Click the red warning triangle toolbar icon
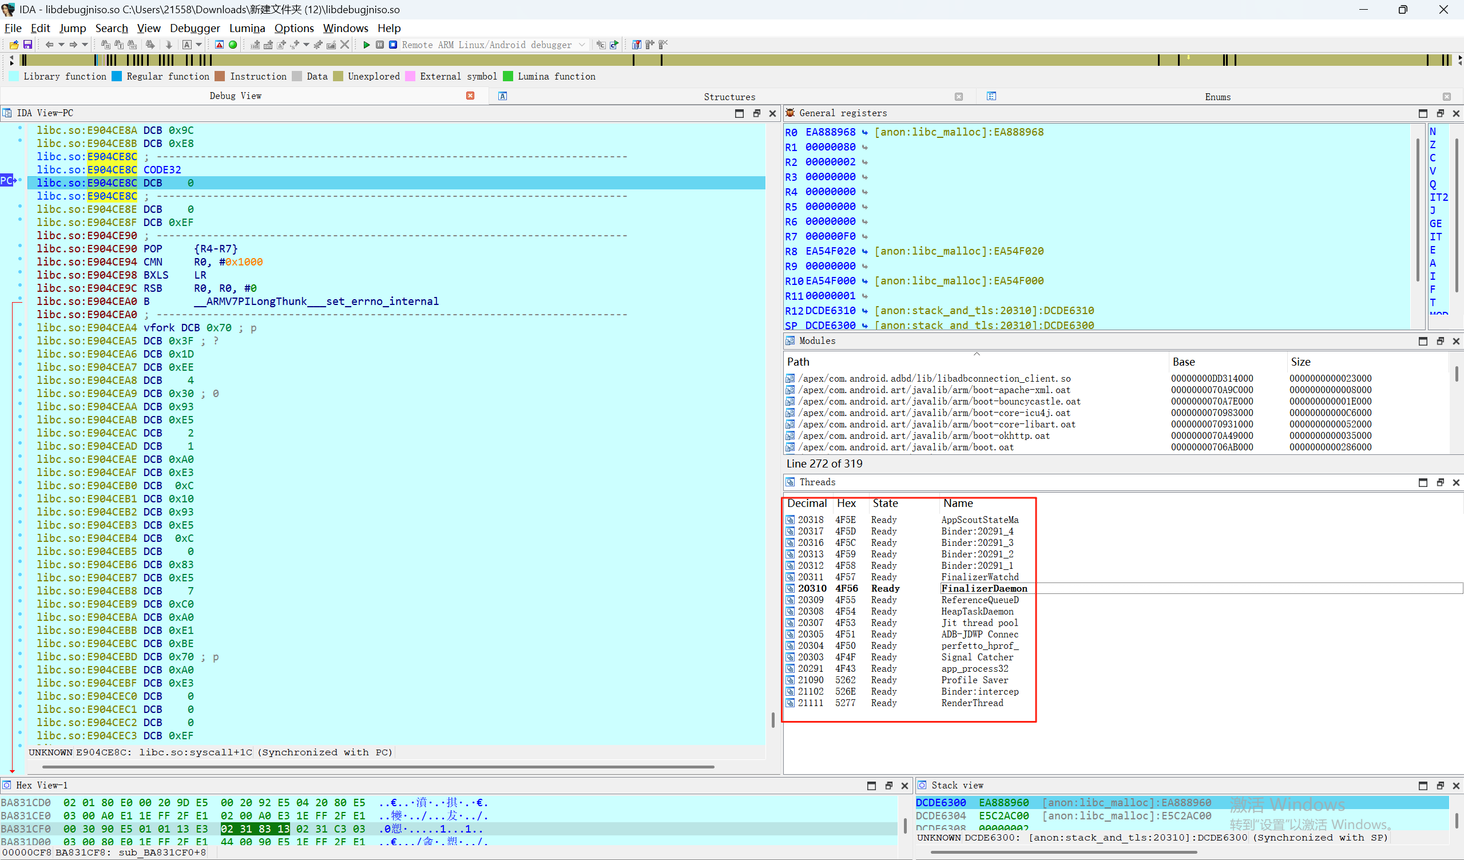The height and width of the screenshot is (860, 1464). tap(219, 45)
